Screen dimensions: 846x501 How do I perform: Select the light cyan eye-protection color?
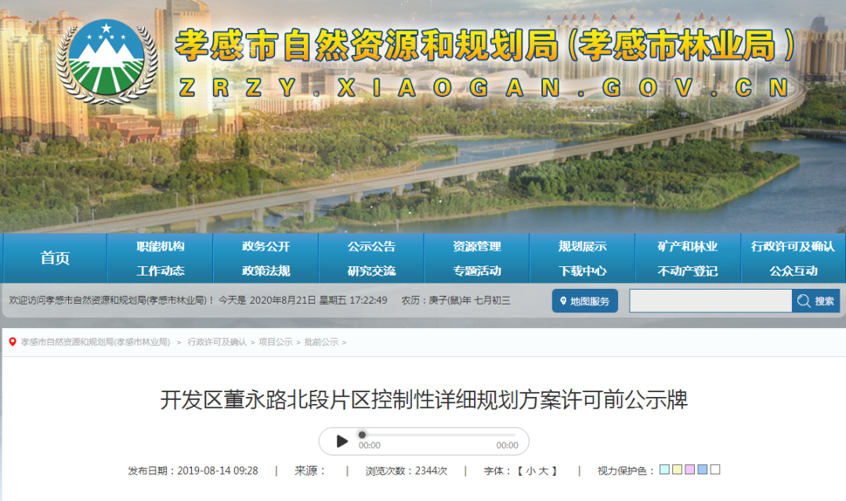coord(664,470)
